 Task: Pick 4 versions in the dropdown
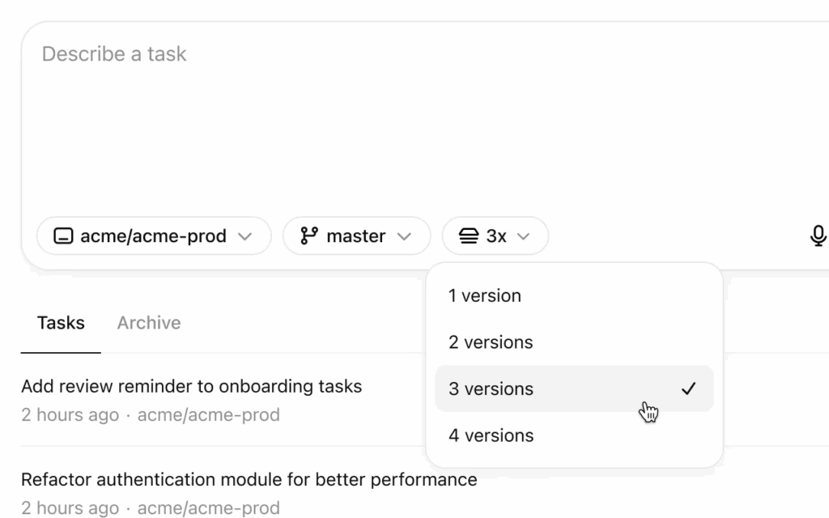(574, 435)
